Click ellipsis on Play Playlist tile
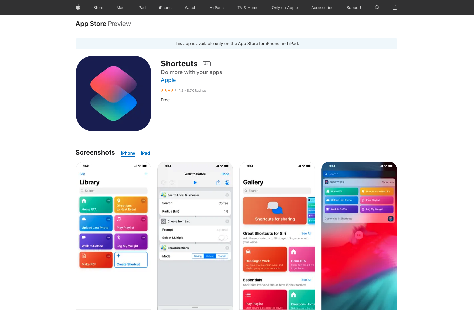Screen dimensions: 474x310 pyautogui.click(x=143, y=219)
